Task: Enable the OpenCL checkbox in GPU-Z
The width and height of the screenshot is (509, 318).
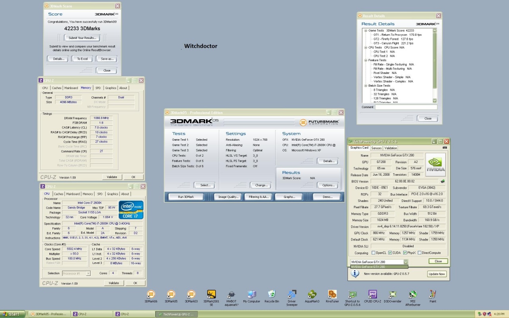Action: coord(373,253)
